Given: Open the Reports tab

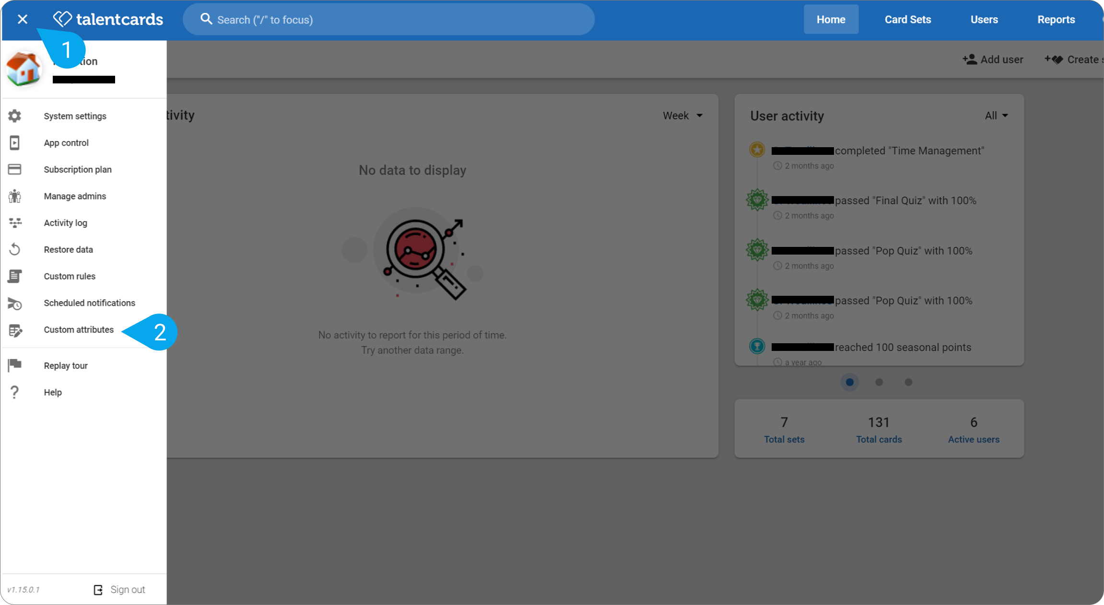Looking at the screenshot, I should coord(1056,19).
